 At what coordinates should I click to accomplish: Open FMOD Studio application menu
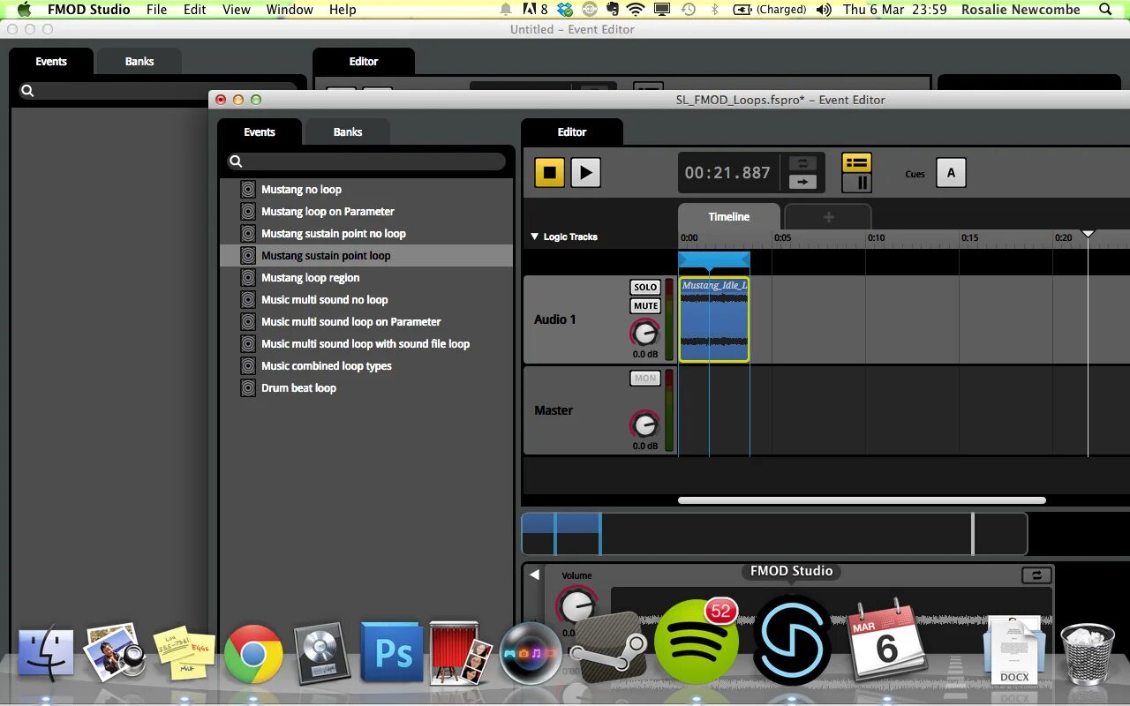88,10
